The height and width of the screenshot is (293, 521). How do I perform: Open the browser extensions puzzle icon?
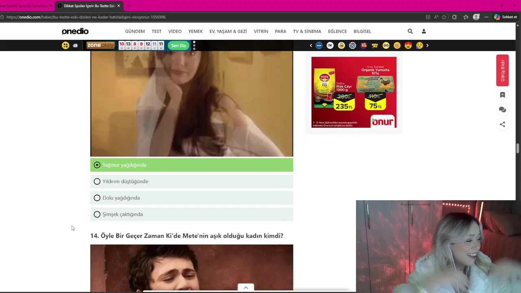tap(454, 17)
